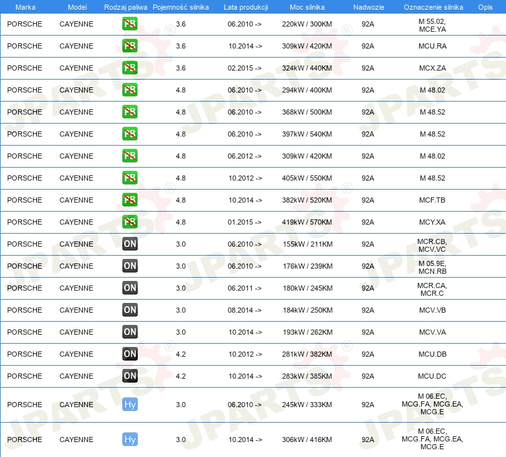Click the petrol icon in the MCU.RA row
Image resolution: width=506 pixels, height=457 pixels.
[x=130, y=46]
